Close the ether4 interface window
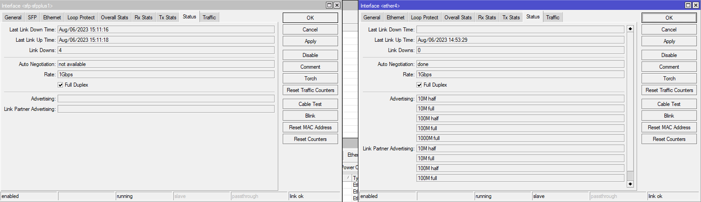Image resolution: width=701 pixels, height=202 pixels. 696,5
